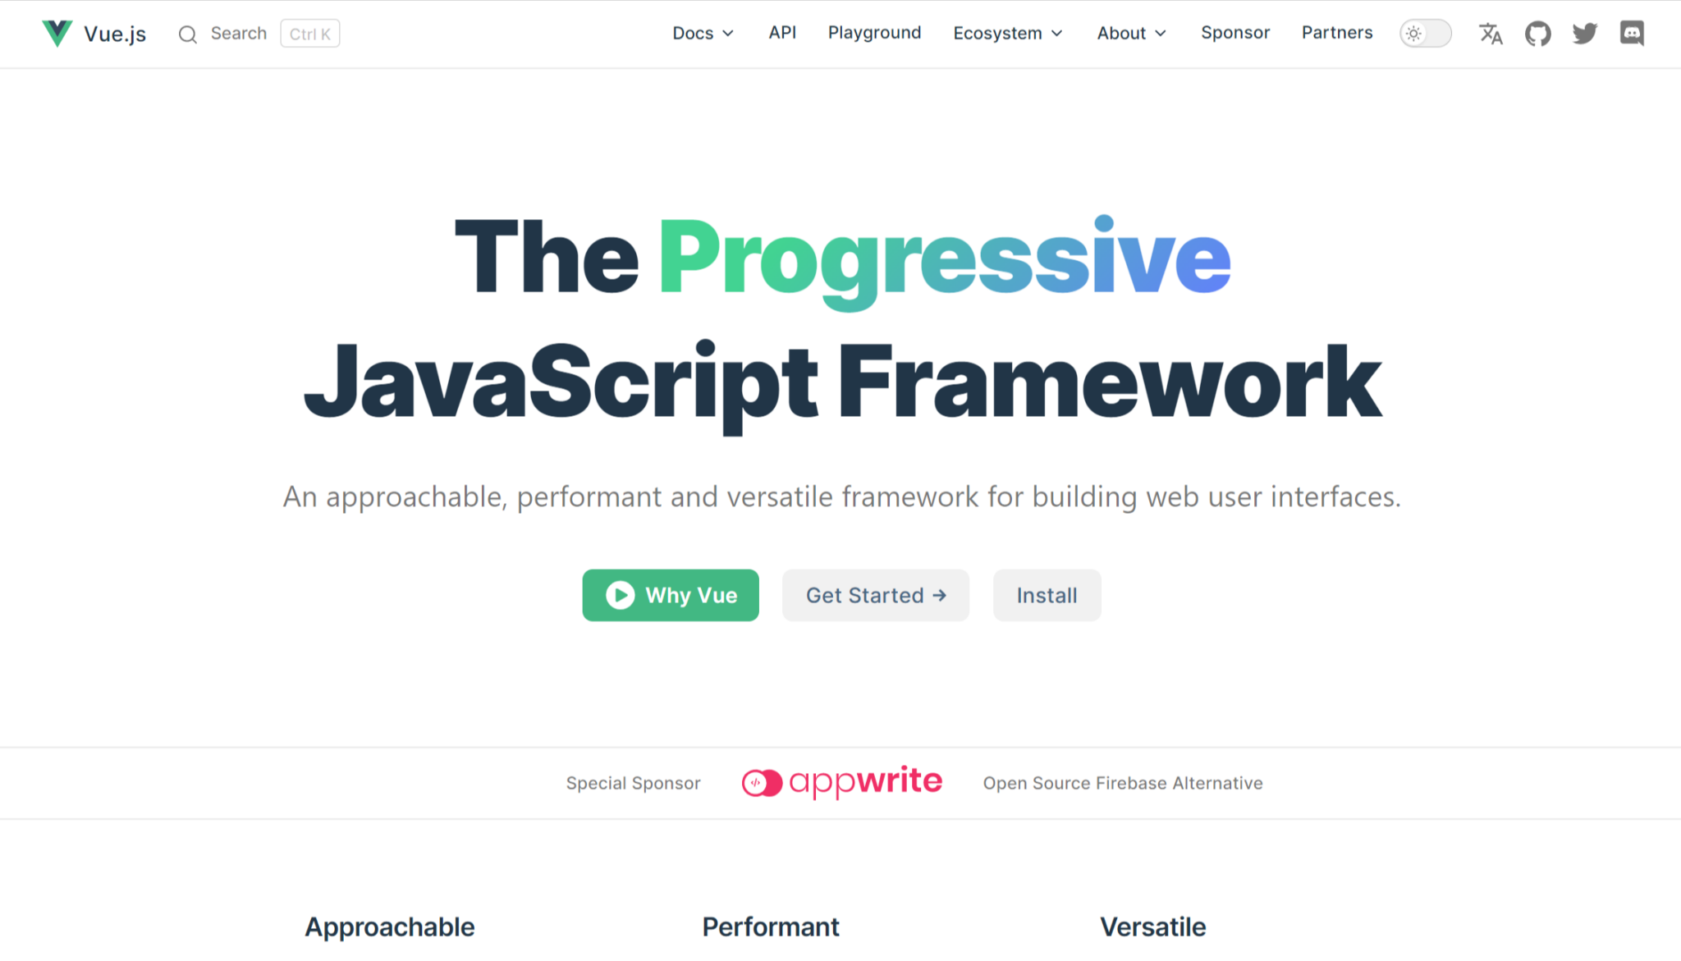Click the Open Source Firebase Alternative text
Viewport: 1681px width, 961px height.
[1123, 783]
